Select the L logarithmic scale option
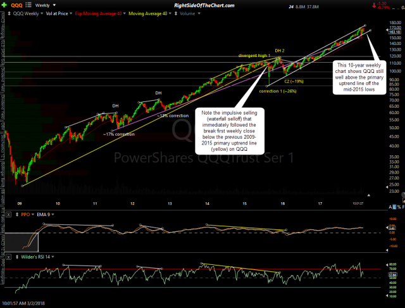 coord(394,207)
